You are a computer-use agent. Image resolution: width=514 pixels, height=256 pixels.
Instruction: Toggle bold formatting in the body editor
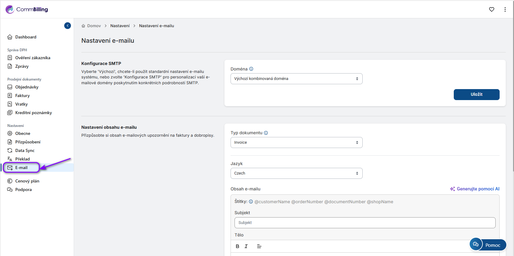click(237, 246)
